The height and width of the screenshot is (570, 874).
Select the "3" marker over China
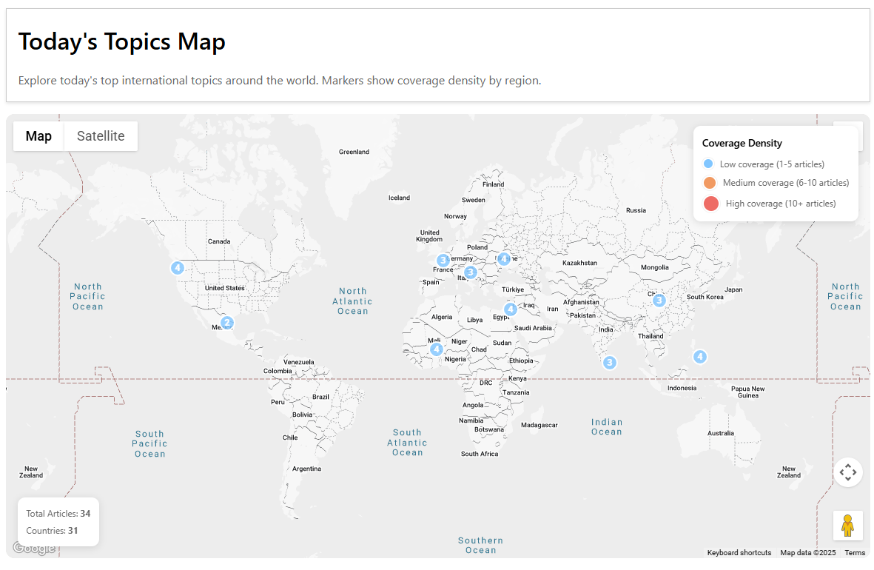659,301
